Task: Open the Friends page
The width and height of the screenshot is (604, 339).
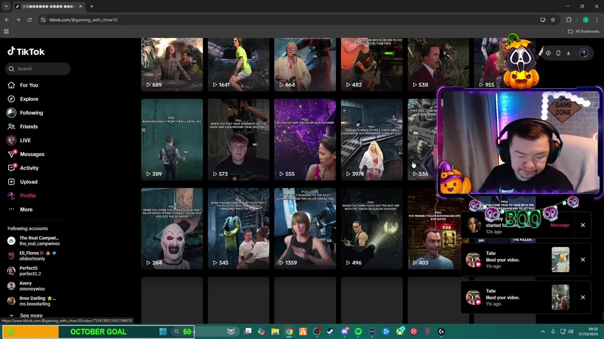Action: tap(29, 127)
